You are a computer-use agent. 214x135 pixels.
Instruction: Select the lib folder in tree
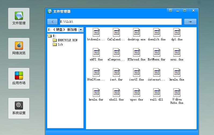[x=58, y=44]
